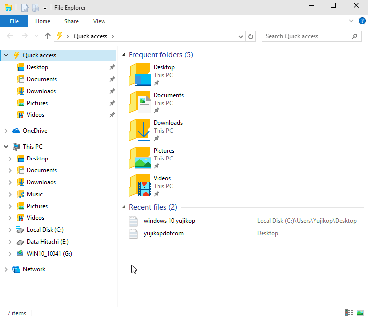Expand the OneDrive tree node
368x319 pixels.
click(6, 131)
